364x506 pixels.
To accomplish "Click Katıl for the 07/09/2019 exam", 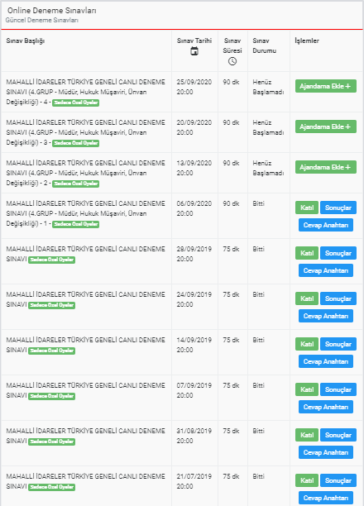I will point(307,389).
